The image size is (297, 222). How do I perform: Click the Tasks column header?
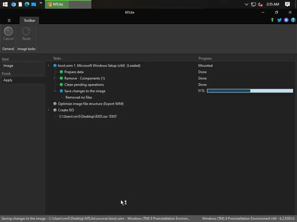coord(57,58)
